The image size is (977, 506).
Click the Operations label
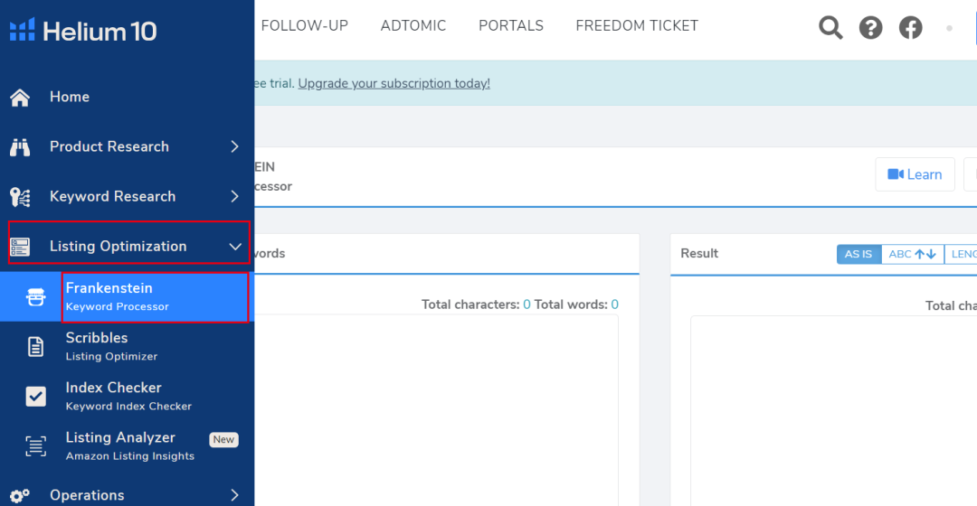point(87,495)
